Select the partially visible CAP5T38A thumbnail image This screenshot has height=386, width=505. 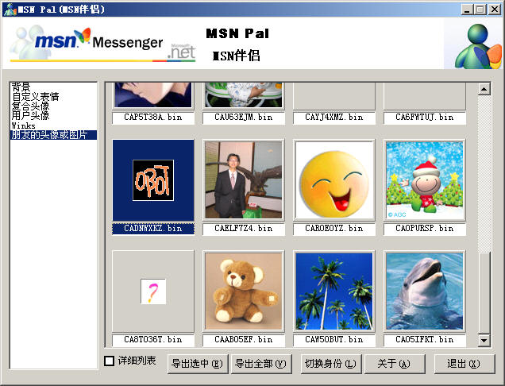[x=153, y=95]
